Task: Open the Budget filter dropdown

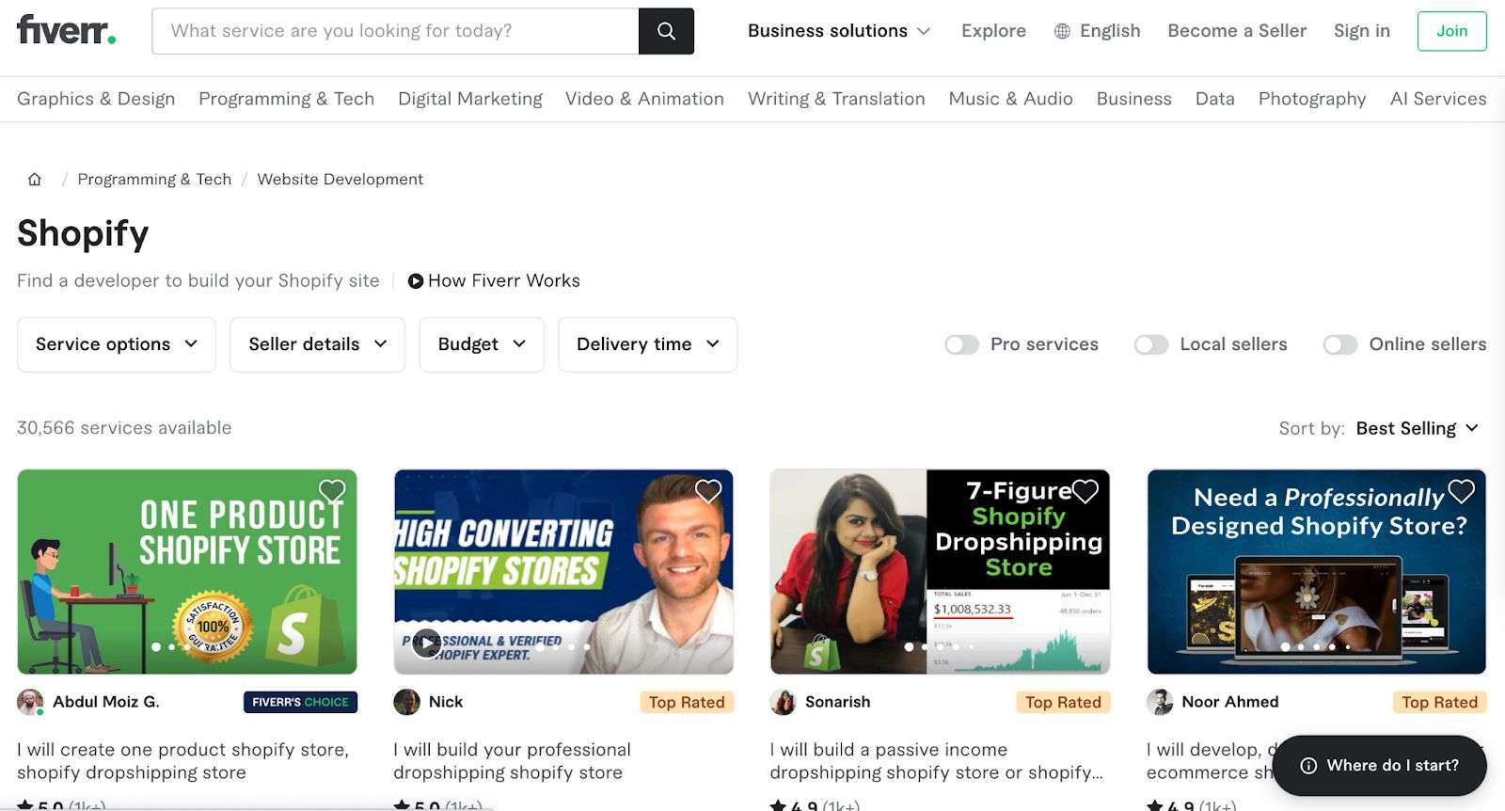Action: [x=482, y=344]
